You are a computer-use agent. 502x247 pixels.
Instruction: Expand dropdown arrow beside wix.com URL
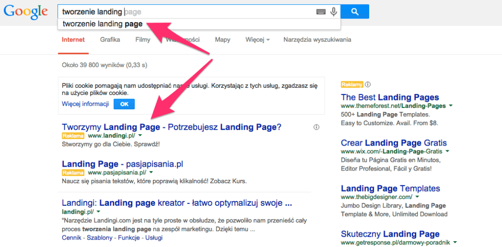pos(447,151)
